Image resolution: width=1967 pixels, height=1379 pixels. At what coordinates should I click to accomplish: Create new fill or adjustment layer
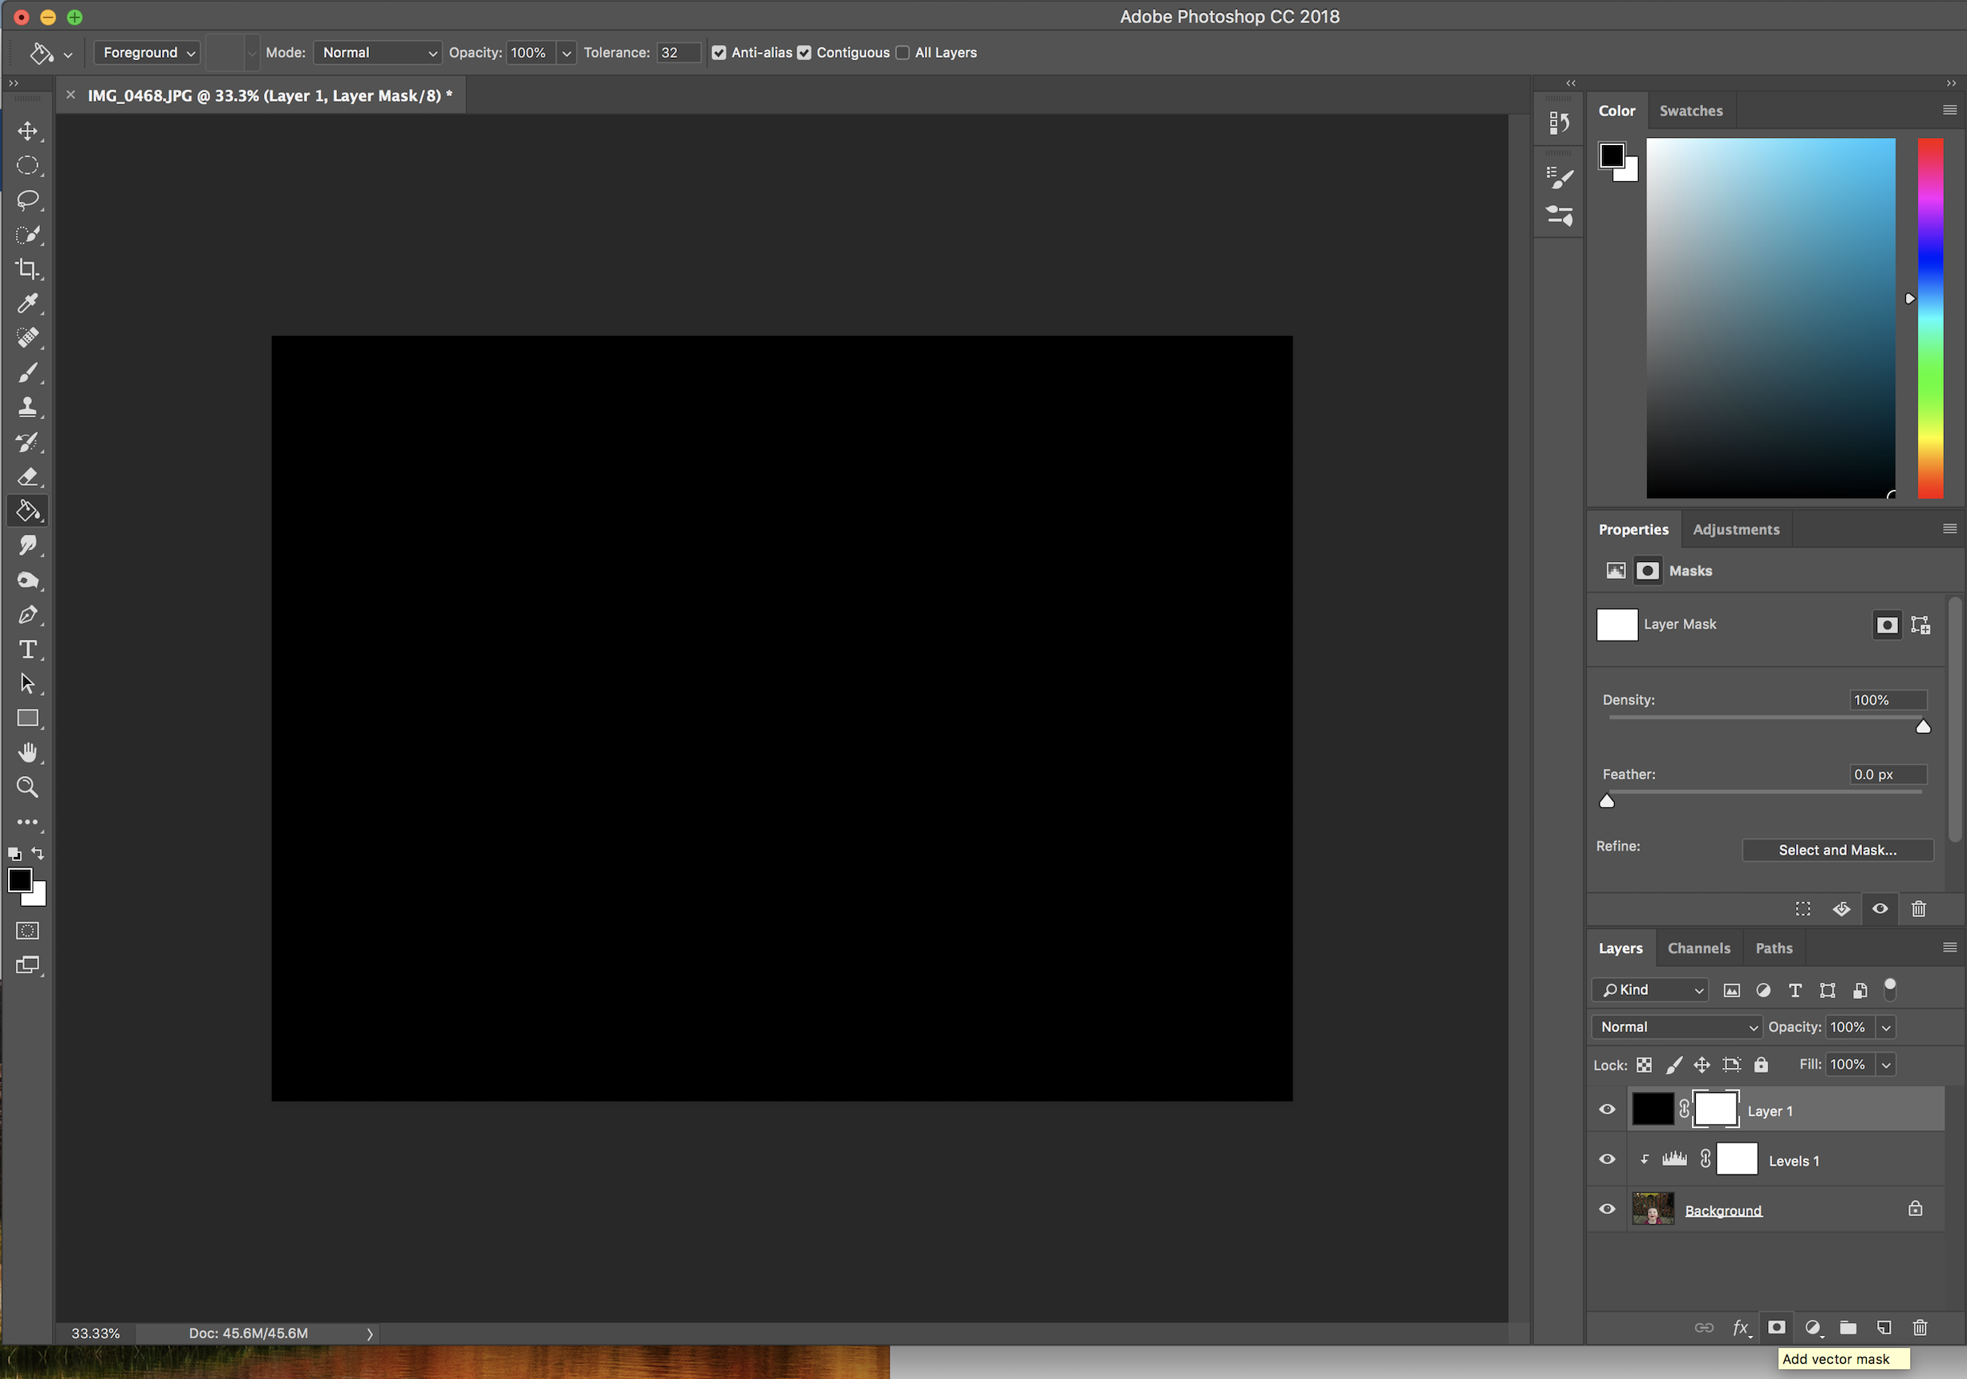(x=1813, y=1328)
